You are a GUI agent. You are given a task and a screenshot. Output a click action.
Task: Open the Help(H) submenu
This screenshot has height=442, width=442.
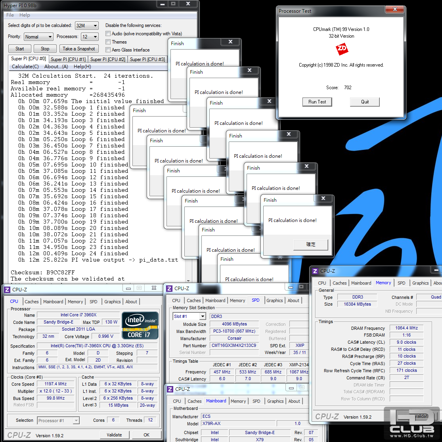[x=82, y=67]
